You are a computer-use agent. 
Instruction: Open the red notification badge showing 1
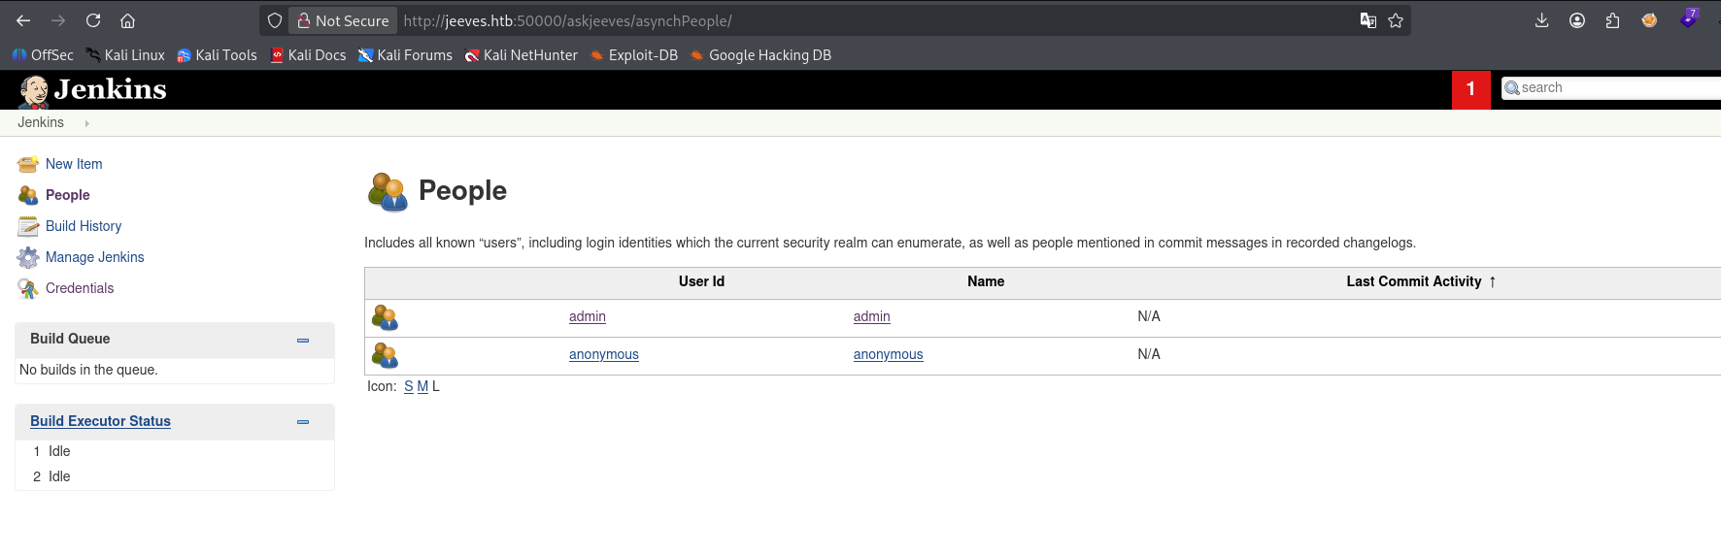(1471, 89)
